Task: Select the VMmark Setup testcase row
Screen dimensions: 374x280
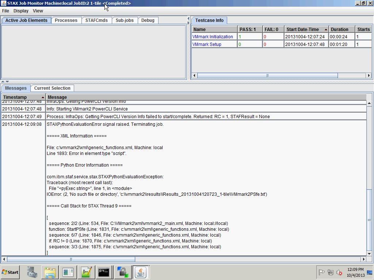Action: [282, 44]
